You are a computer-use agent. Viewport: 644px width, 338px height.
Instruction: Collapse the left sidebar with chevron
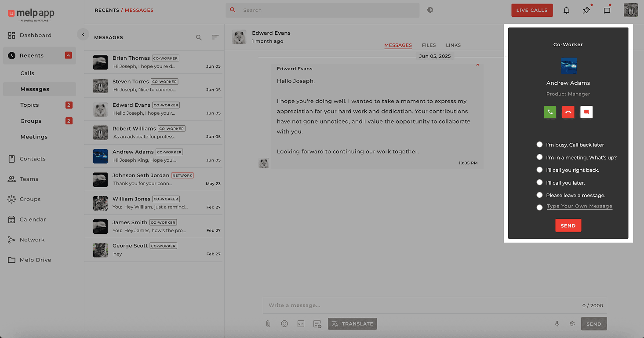pos(83,34)
